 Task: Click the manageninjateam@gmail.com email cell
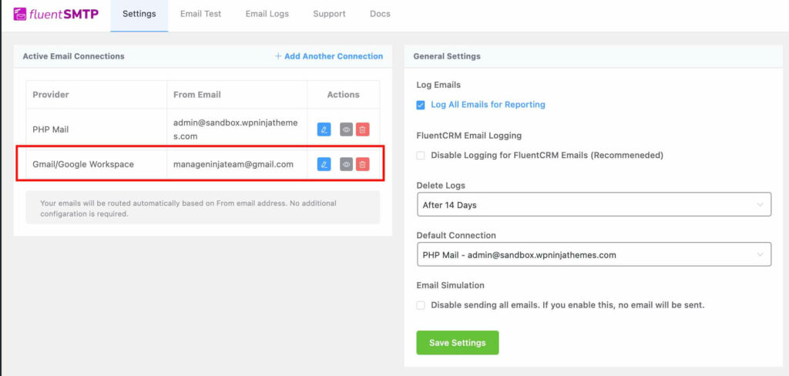coord(237,164)
